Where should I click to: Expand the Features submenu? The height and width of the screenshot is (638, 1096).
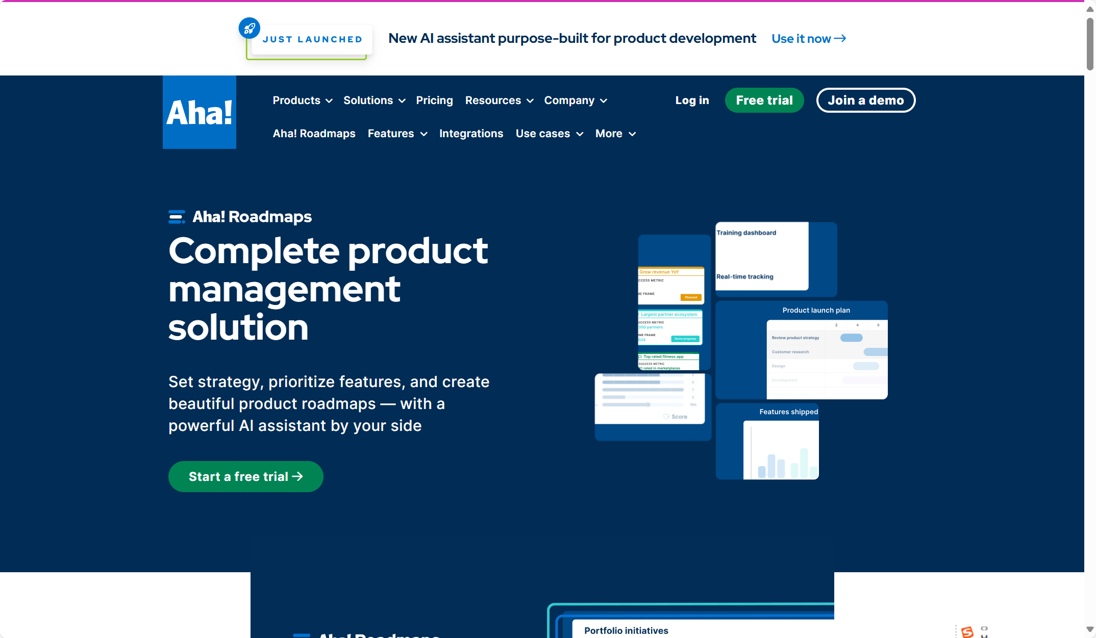tap(397, 134)
